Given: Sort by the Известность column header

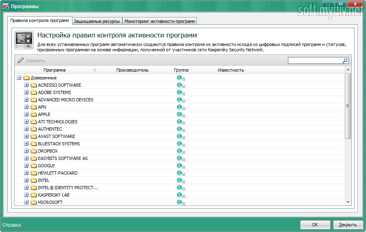Looking at the screenshot, I should (x=231, y=70).
